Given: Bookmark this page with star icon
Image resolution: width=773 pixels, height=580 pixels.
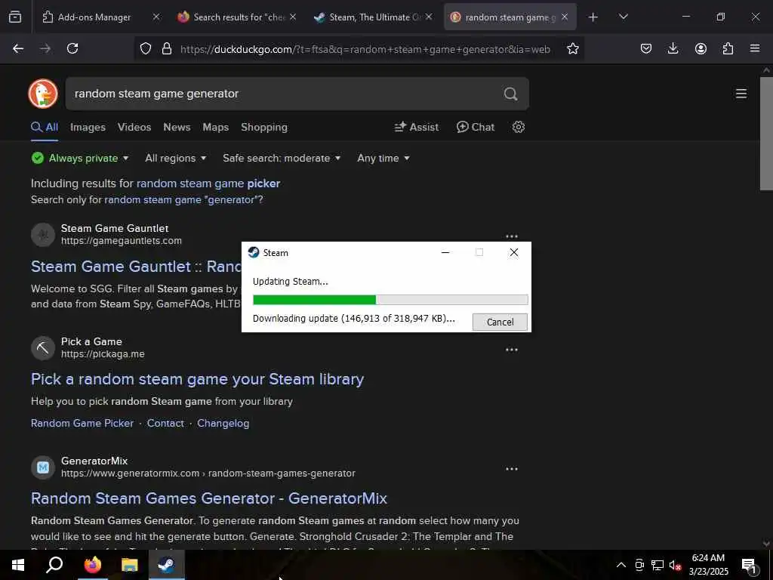Looking at the screenshot, I should (x=572, y=48).
